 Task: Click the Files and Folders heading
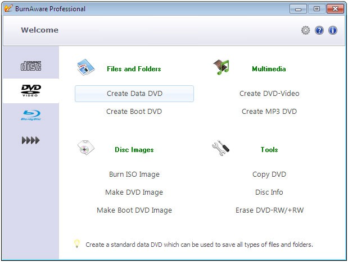point(134,69)
